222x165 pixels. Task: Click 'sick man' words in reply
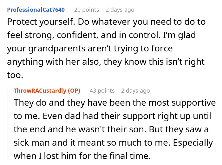[x=32, y=142]
